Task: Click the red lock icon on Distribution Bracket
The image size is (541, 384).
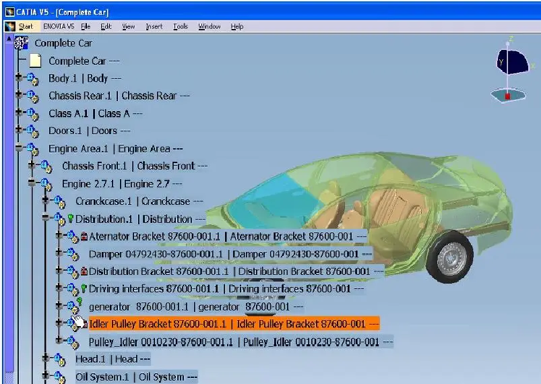Action: [84, 271]
